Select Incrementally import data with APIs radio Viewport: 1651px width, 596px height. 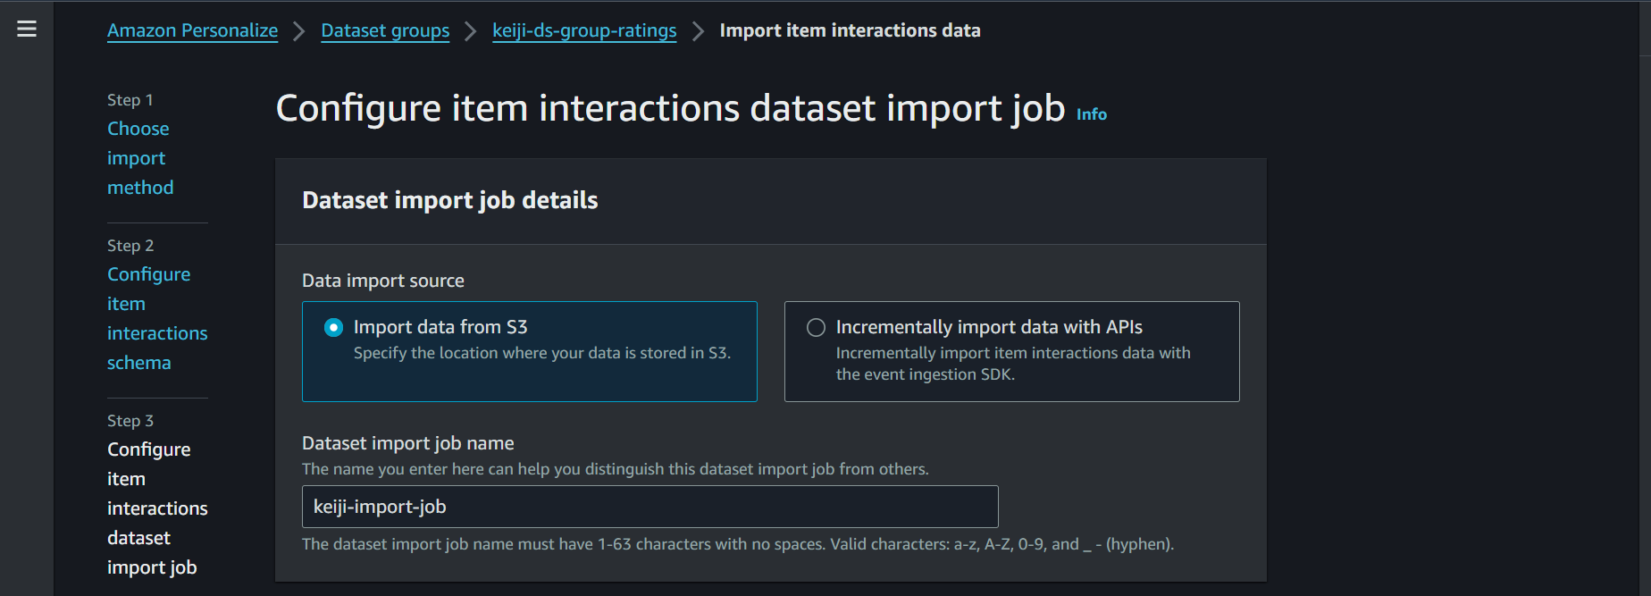coord(816,328)
